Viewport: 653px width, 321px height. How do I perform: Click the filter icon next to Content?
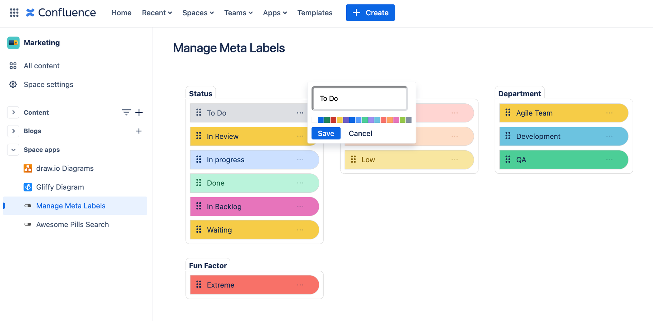tap(126, 112)
